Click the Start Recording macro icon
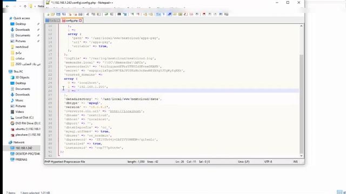The width and height of the screenshot is (346, 194). pyautogui.click(x=204, y=14)
